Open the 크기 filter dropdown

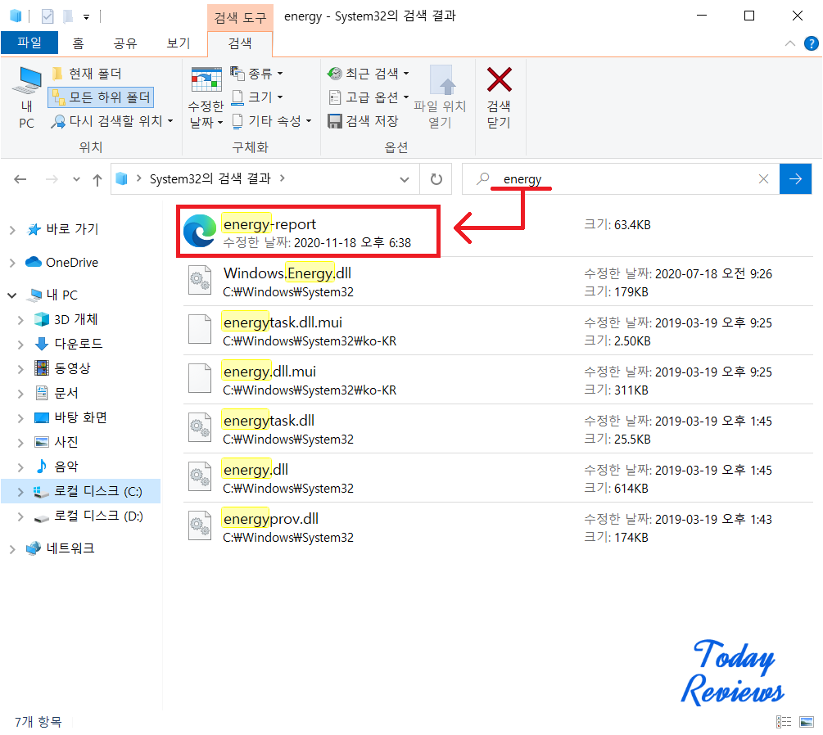point(257,97)
